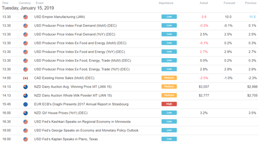Click the Low badge for NZD QV House Prices
This screenshot has width=260, height=143.
pos(169,113)
